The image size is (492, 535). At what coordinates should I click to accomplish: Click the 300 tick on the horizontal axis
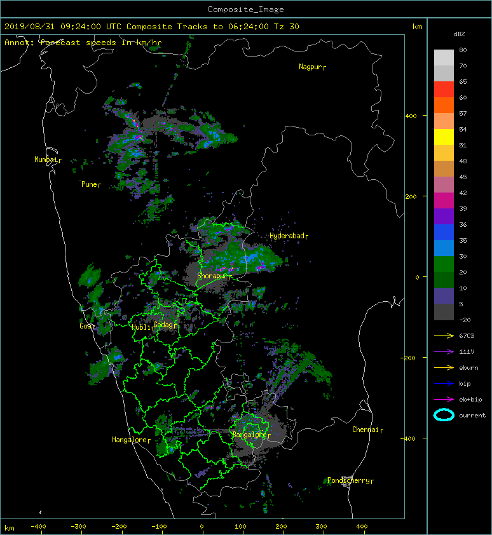[321, 527]
